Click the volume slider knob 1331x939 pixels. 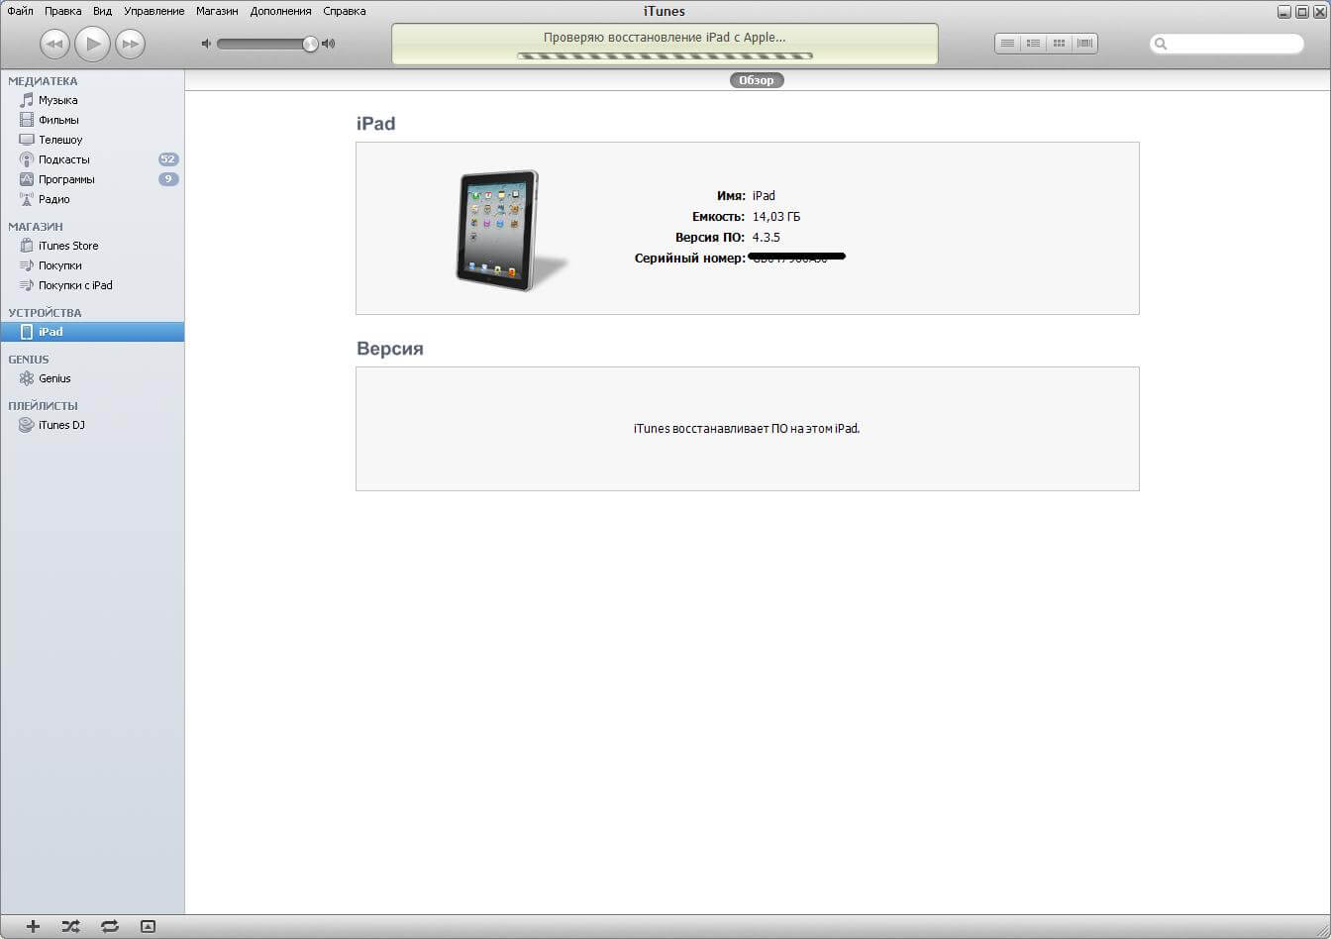click(x=310, y=44)
